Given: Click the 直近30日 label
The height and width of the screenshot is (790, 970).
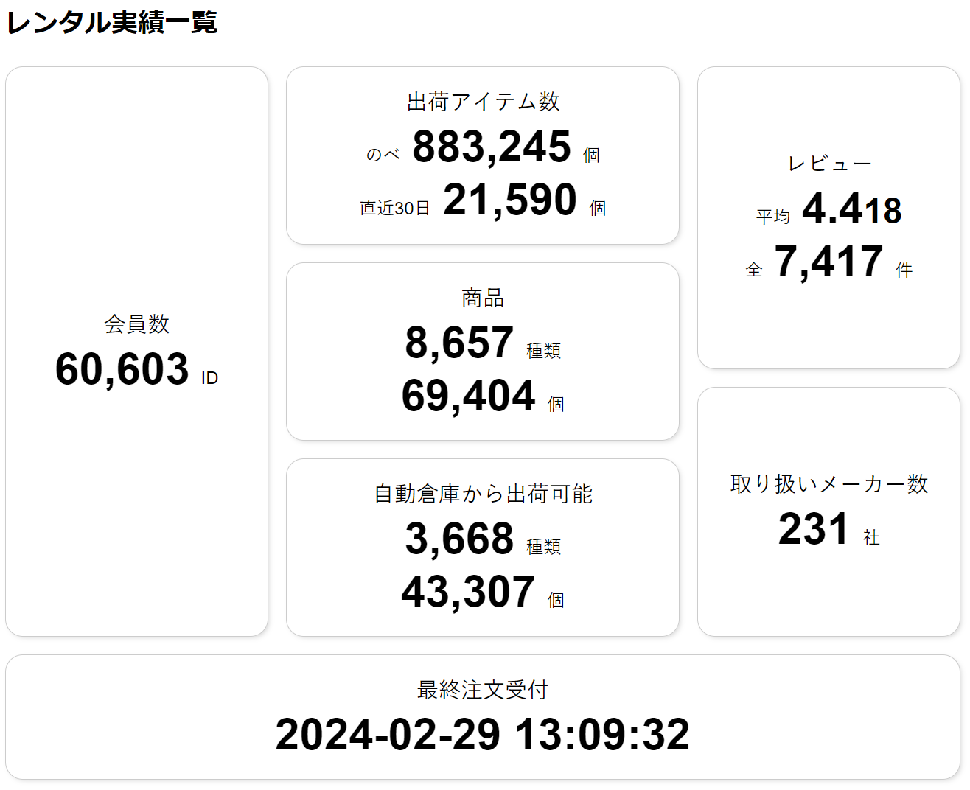Looking at the screenshot, I should pyautogui.click(x=395, y=209).
